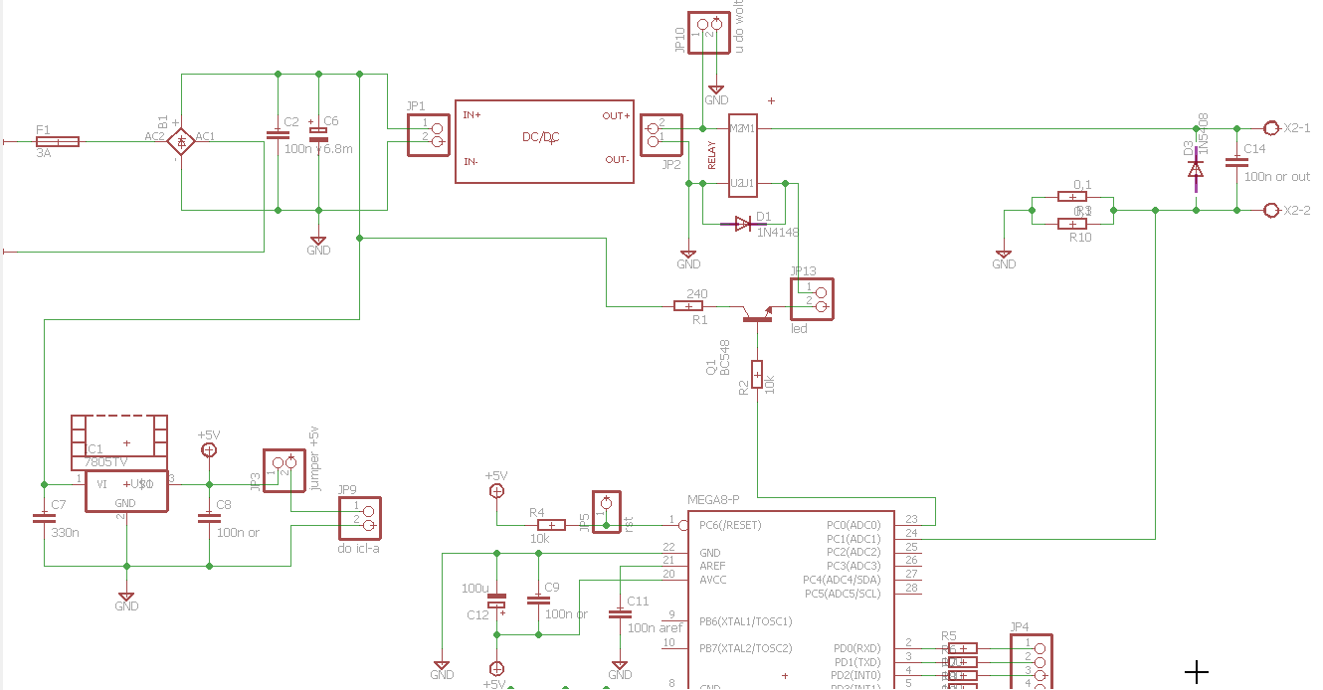The image size is (1323, 690).
Task: Select the 'OUT-' label on DC/DC block
Action: 617,160
